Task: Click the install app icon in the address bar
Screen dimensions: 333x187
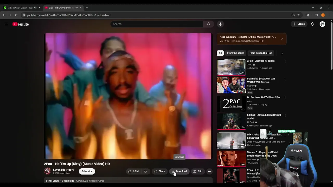Action: point(293,15)
